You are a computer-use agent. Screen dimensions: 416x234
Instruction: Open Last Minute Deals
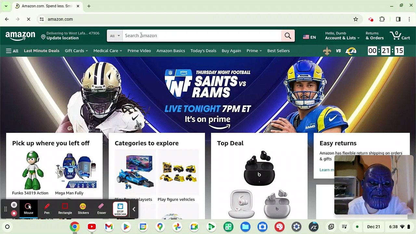coord(42,51)
